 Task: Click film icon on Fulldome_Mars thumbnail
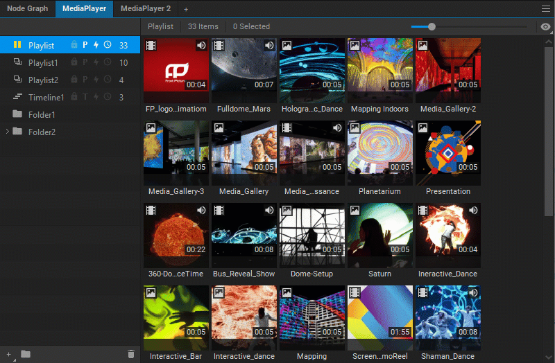[219, 45]
